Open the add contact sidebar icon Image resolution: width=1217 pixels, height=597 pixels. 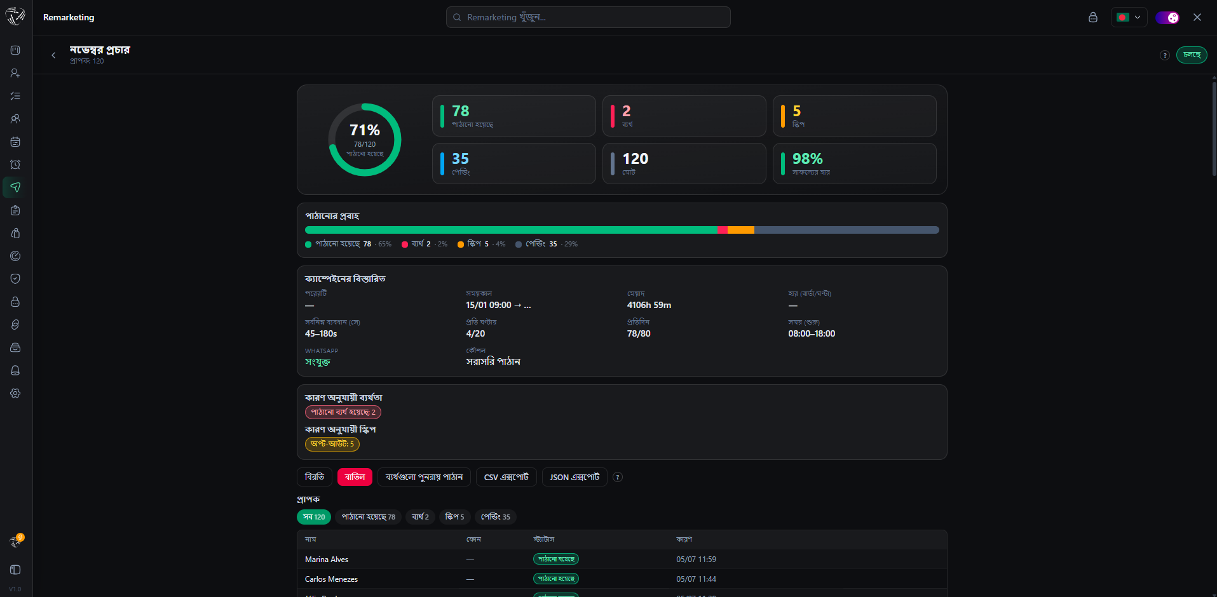pos(15,73)
